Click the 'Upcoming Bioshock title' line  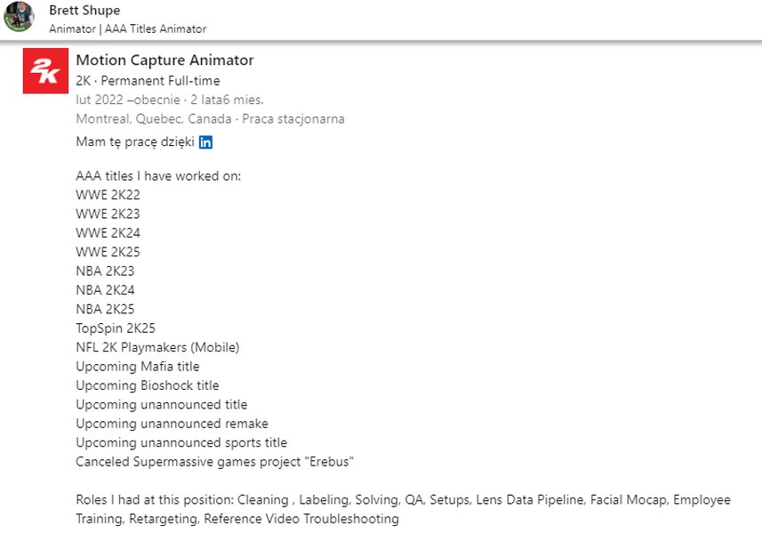147,385
